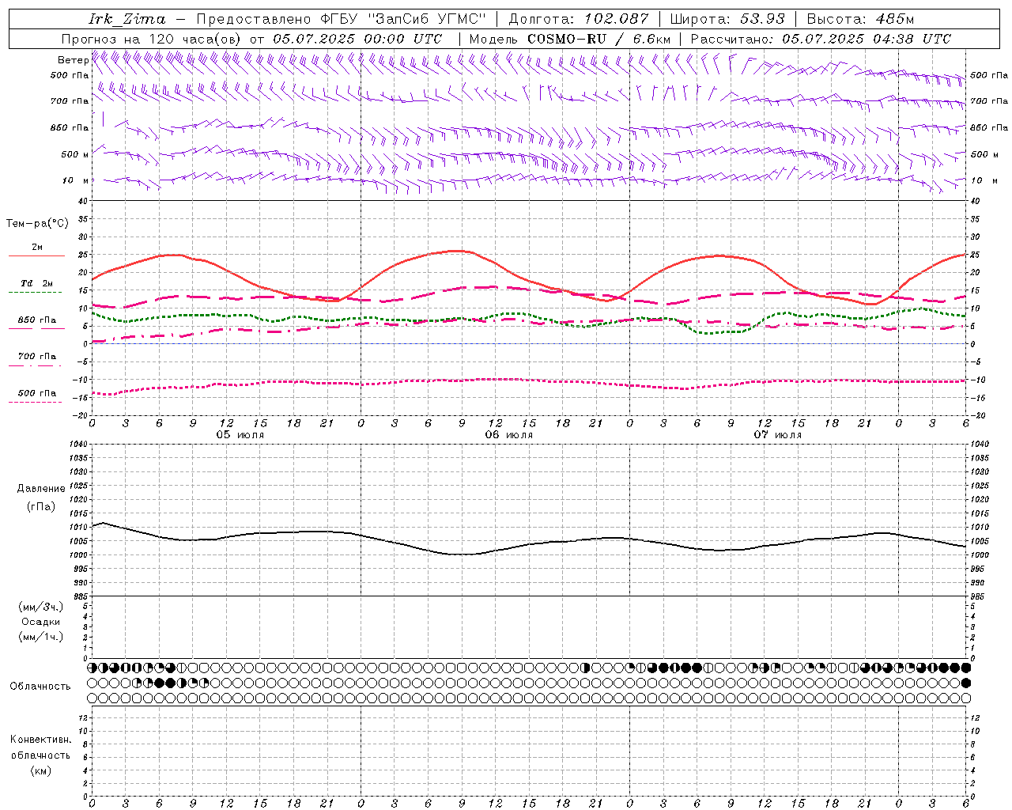Image resolution: width=1012 pixels, height=810 pixels.
Task: Click the (км) unit label under convective cloudiness
Action: [41, 770]
